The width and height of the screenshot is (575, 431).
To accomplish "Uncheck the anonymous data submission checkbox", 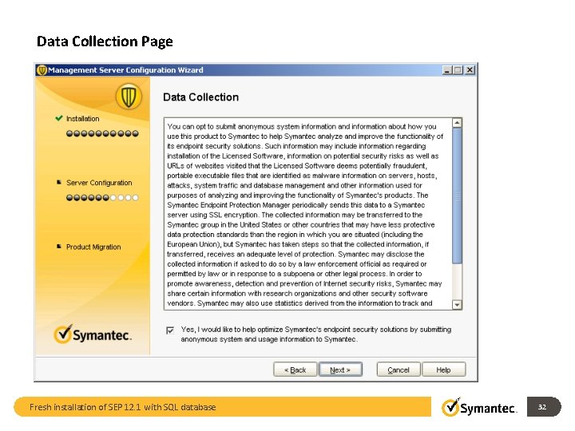I will (170, 330).
